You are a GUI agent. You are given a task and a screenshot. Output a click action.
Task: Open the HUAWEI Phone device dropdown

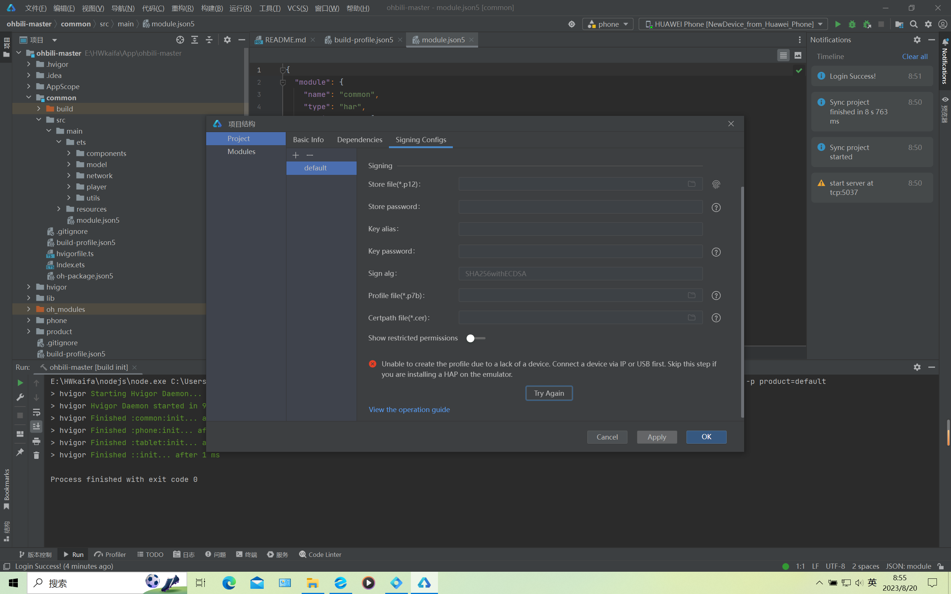[x=733, y=25]
